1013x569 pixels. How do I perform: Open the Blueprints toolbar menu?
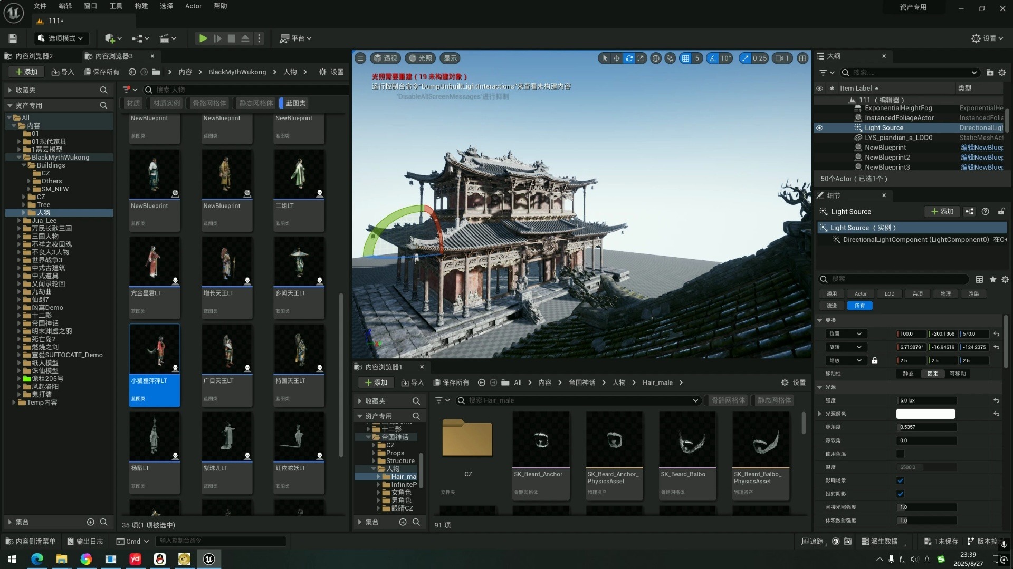click(140, 38)
